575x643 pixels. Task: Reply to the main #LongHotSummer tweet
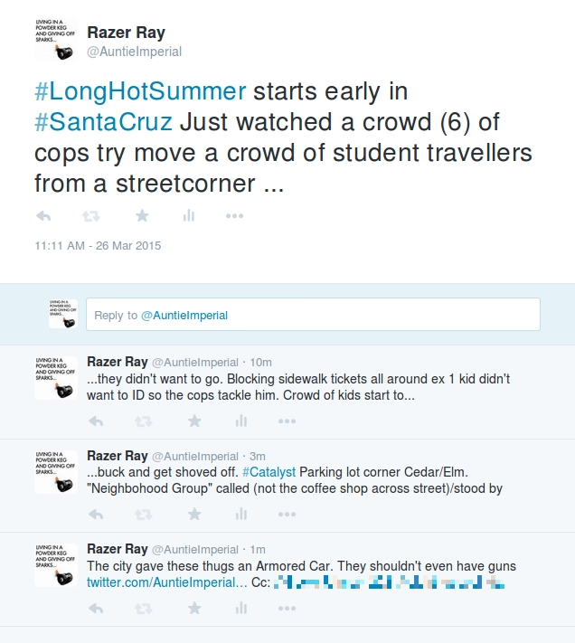[x=42, y=216]
